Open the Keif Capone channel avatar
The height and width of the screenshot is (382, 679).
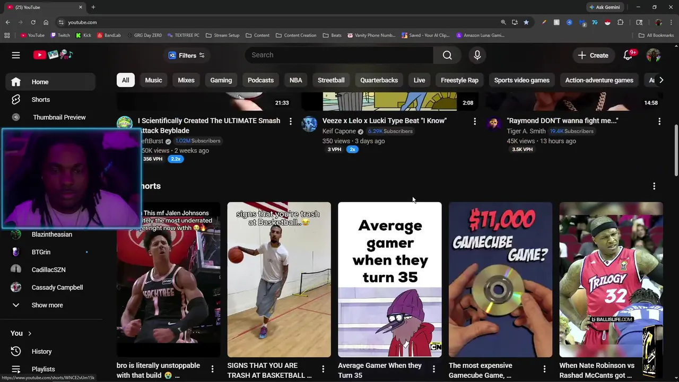click(x=309, y=124)
